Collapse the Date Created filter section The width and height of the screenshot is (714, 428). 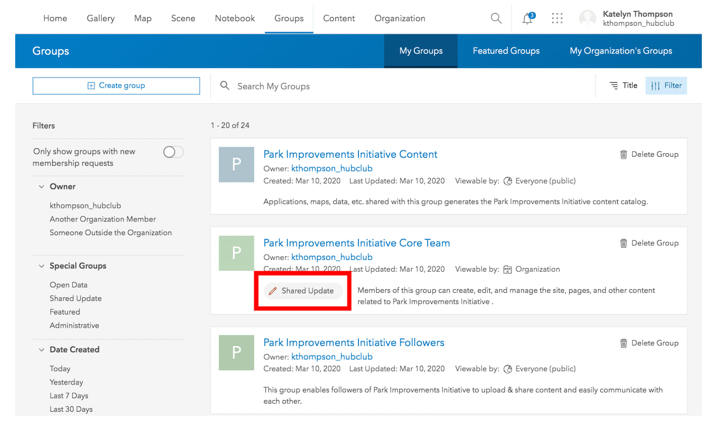(42, 350)
